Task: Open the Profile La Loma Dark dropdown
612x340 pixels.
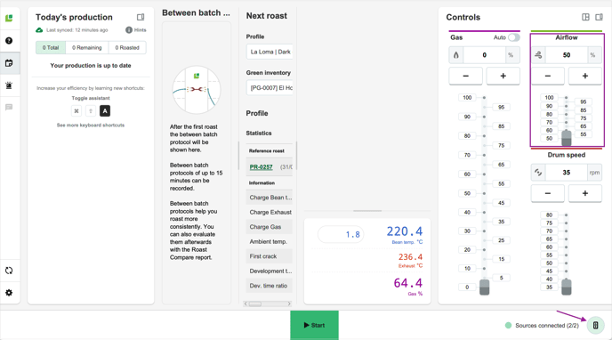Action: (x=270, y=52)
